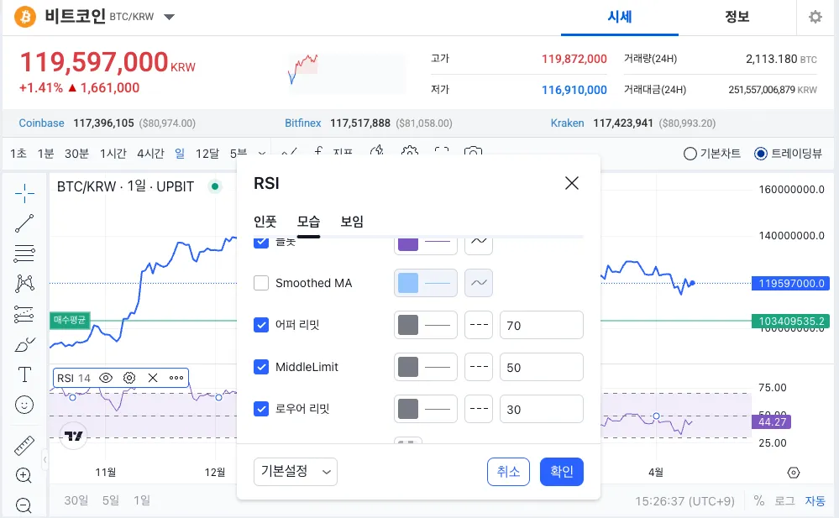Open the 정보 tab
839x518 pixels.
tap(737, 17)
